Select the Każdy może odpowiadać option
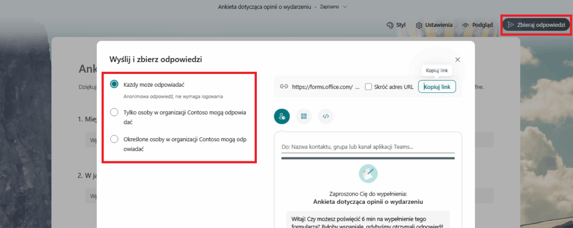This screenshot has width=573, height=228. pyautogui.click(x=115, y=84)
